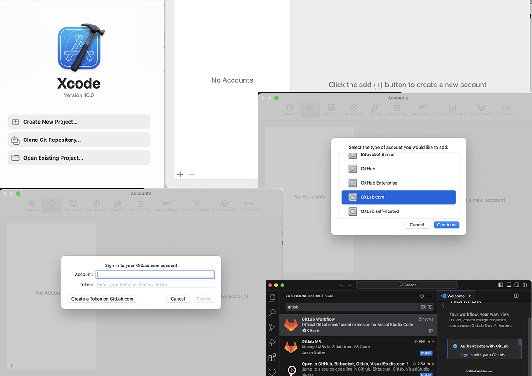Open Themes tab in the account-type window
Screen dimensions: 532x376
(x=375, y=110)
